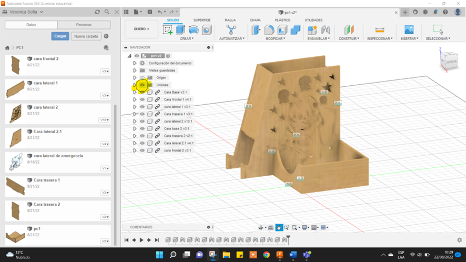Image resolution: width=466 pixels, height=262 pixels.
Task: Open the cara lateral de emergencia thumbnail
Action: click(x=15, y=162)
